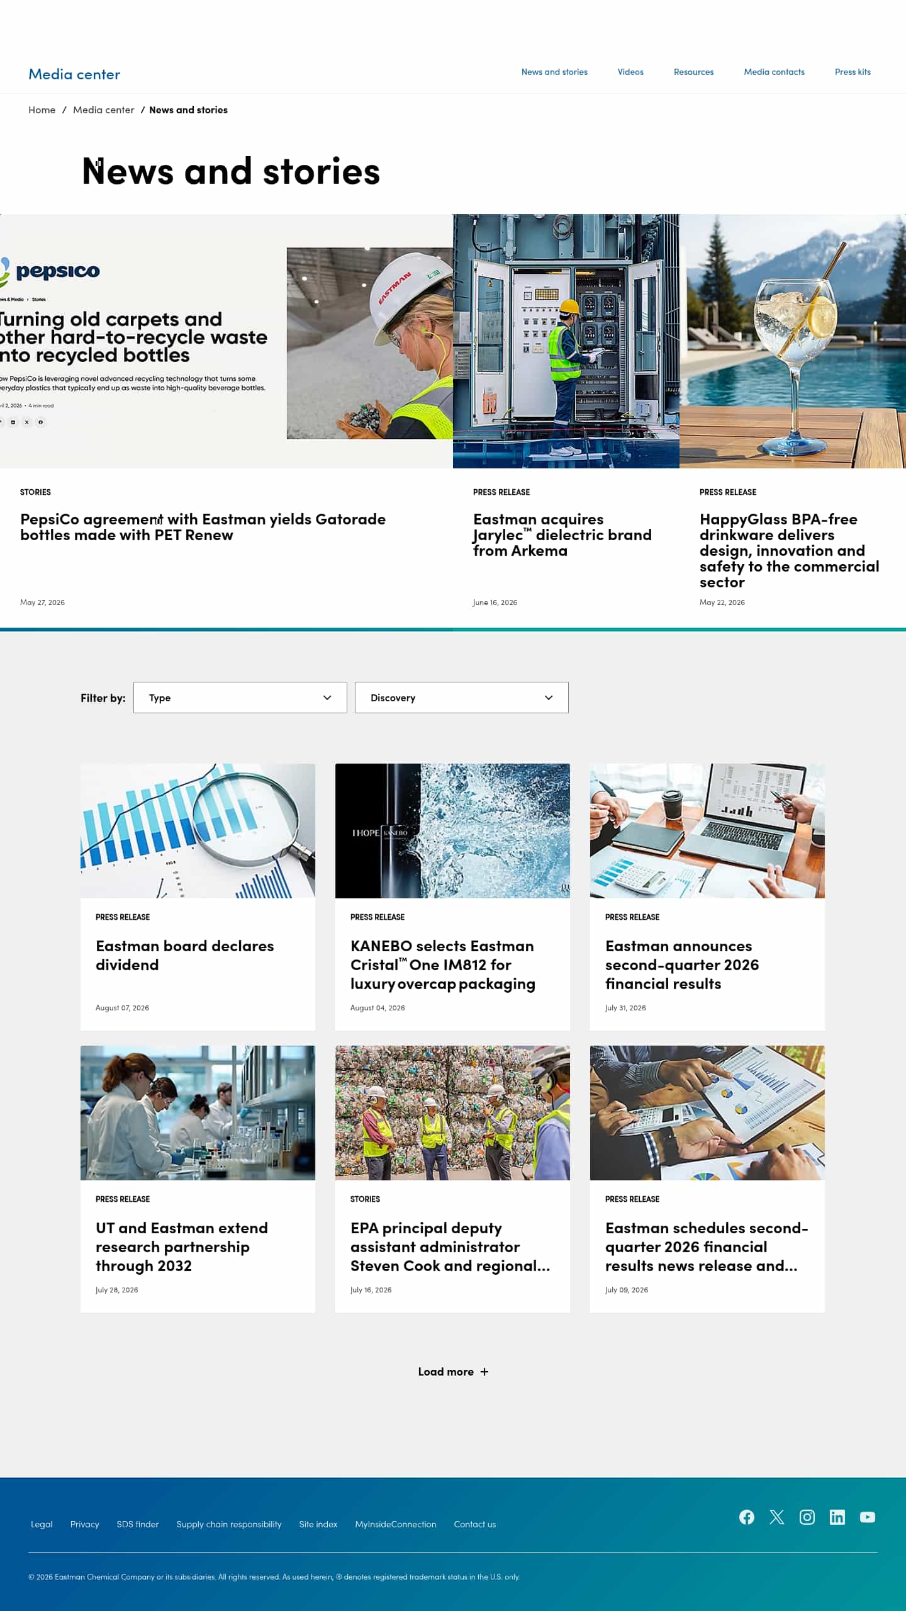This screenshot has height=1611, width=906.
Task: Expand the Discovery filter dropdown
Action: [x=461, y=698]
